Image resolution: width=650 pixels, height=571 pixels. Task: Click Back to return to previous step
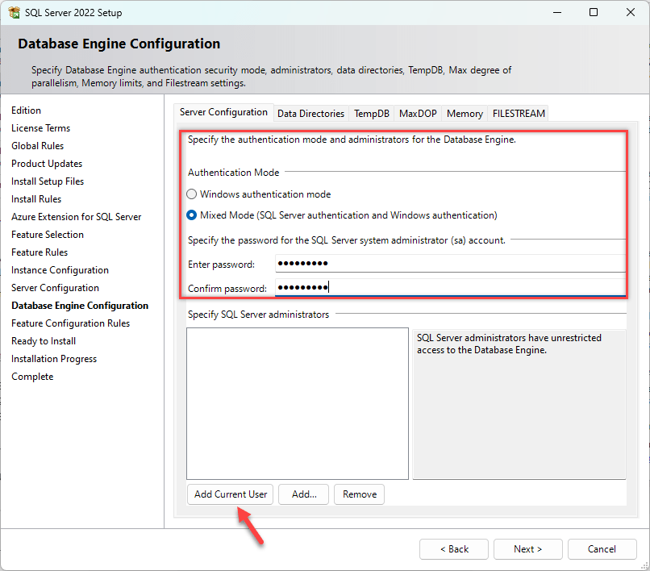point(453,549)
